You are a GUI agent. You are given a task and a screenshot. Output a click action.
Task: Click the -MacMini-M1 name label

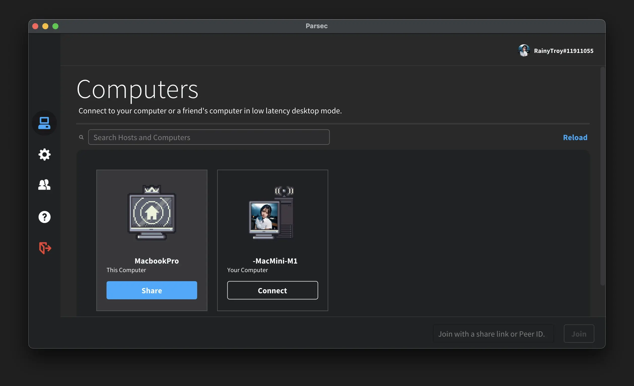coord(275,261)
